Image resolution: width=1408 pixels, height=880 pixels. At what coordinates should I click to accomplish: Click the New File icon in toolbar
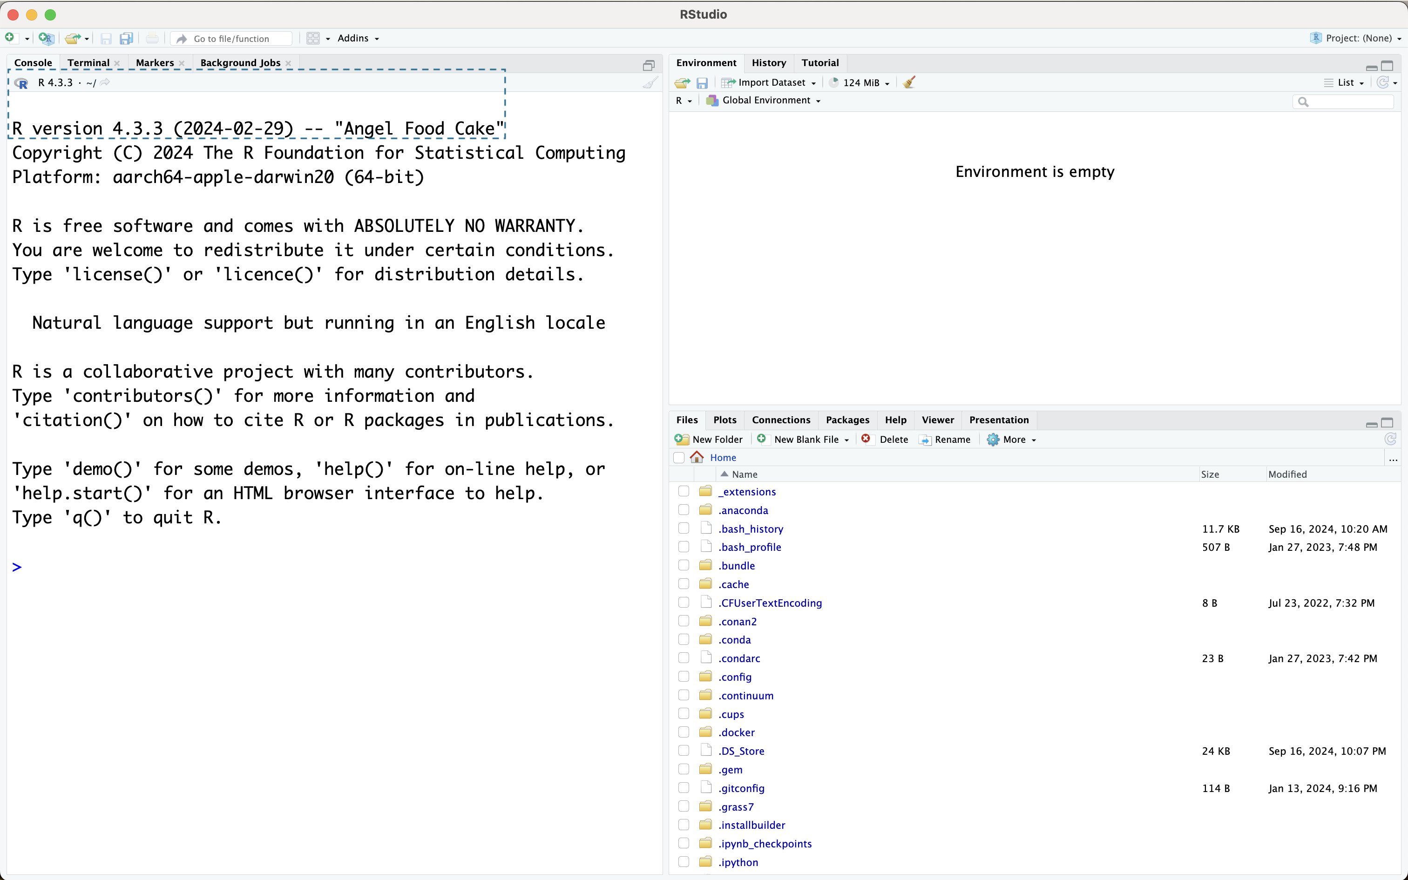pyautogui.click(x=10, y=38)
